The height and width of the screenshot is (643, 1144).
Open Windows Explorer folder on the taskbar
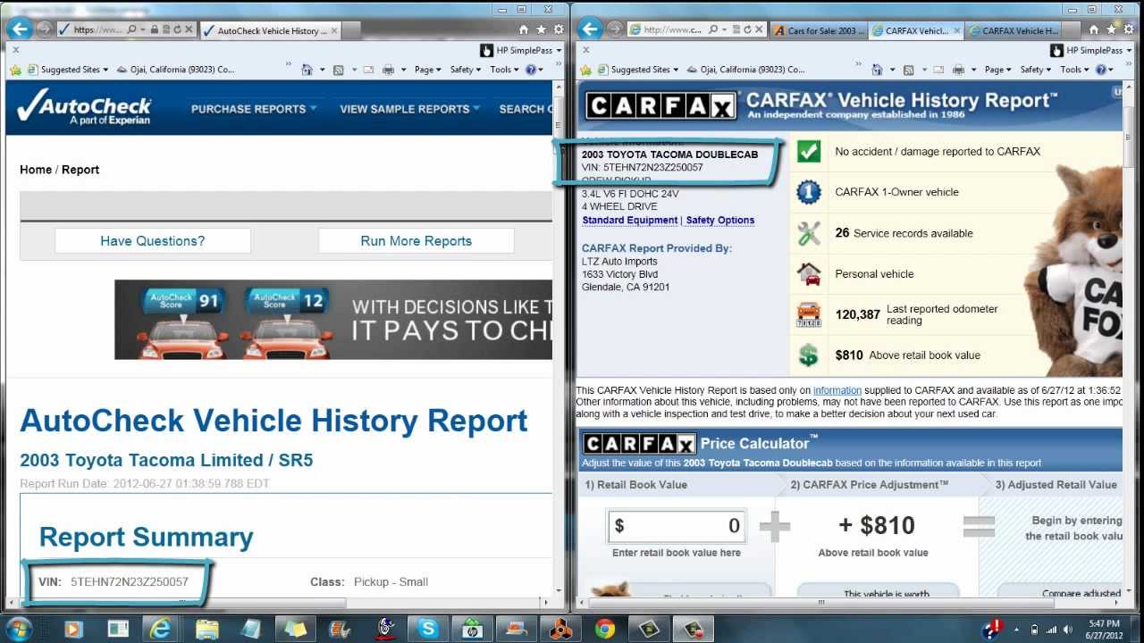coord(206,629)
